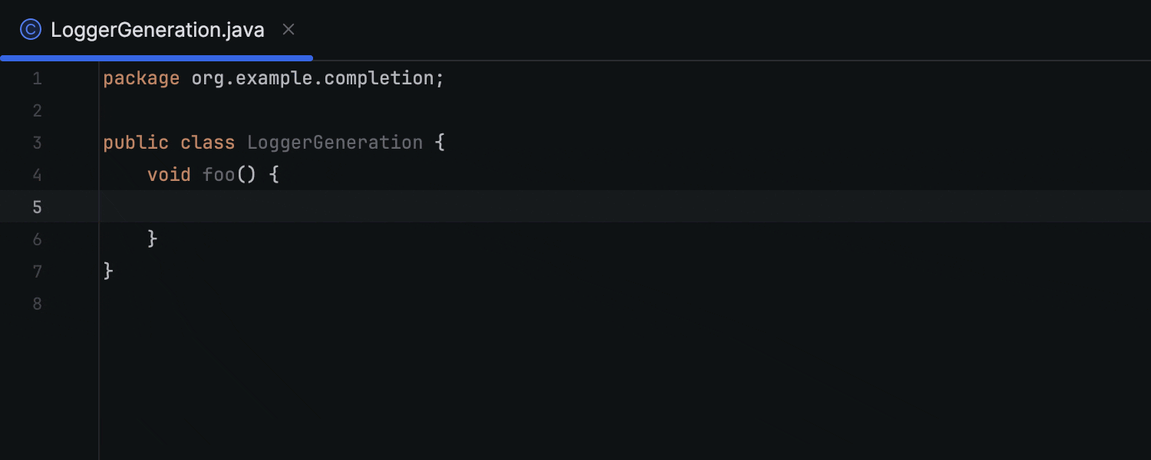Click the closing brace on line 7
This screenshot has height=460, width=1151.
tap(107, 271)
